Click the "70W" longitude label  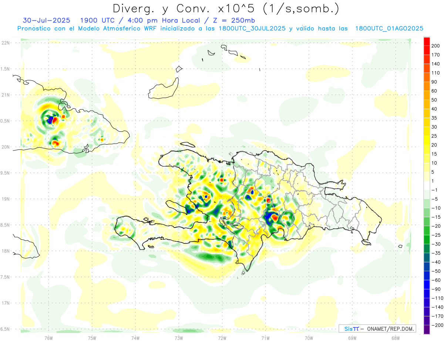tap(309, 338)
